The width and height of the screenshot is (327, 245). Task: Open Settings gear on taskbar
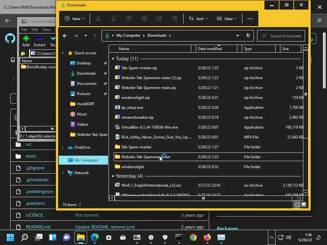151,237
